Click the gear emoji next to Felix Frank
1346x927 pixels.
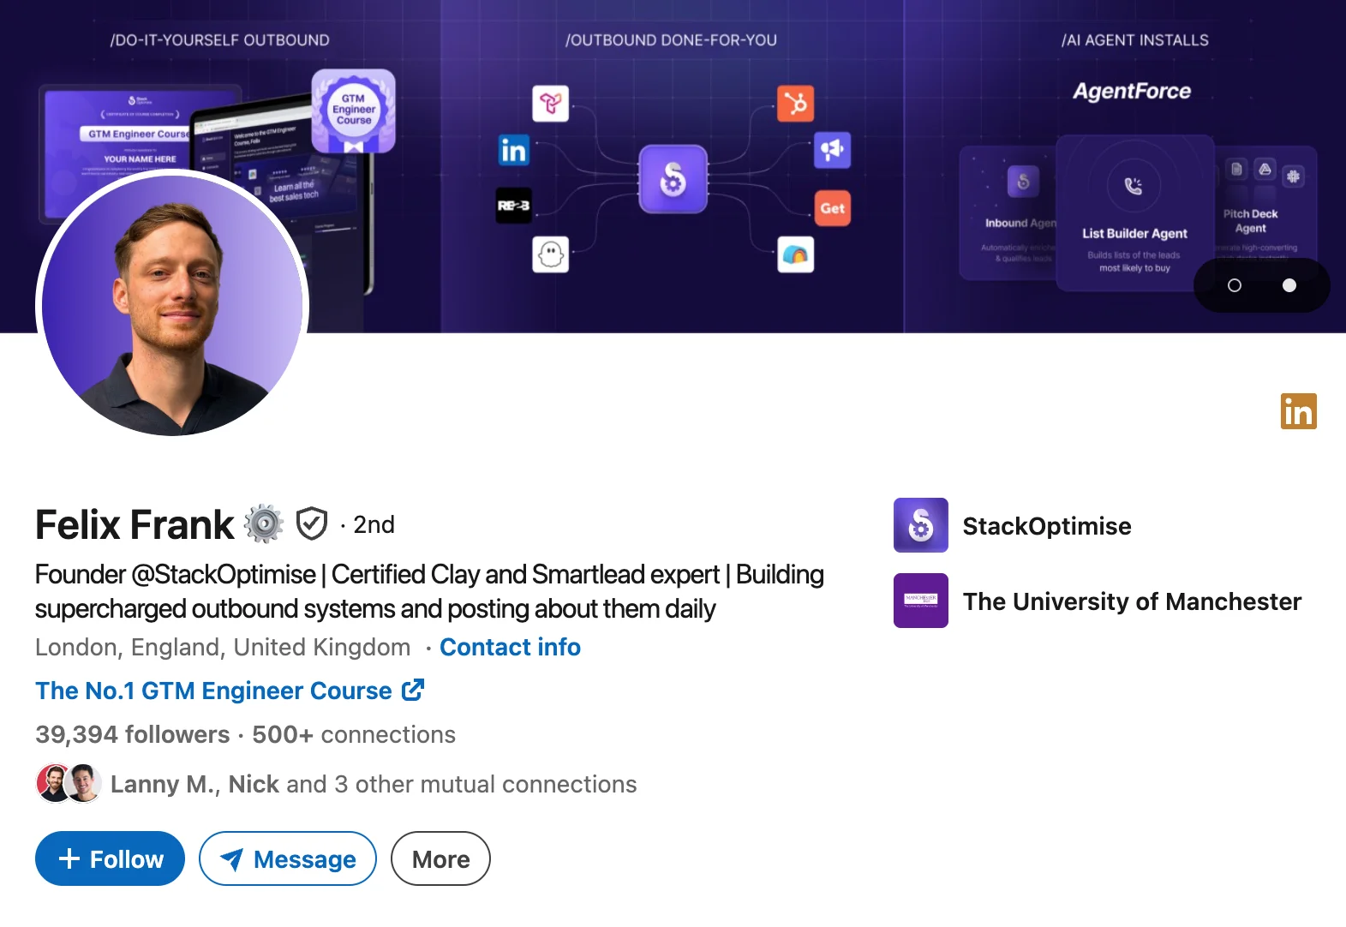264,523
